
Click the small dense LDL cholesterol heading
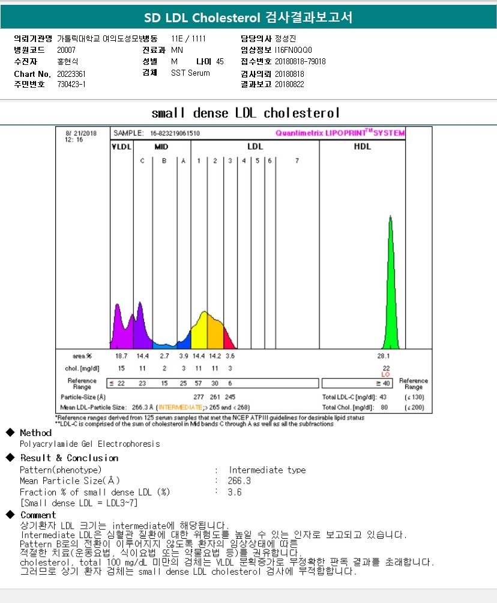click(x=245, y=113)
